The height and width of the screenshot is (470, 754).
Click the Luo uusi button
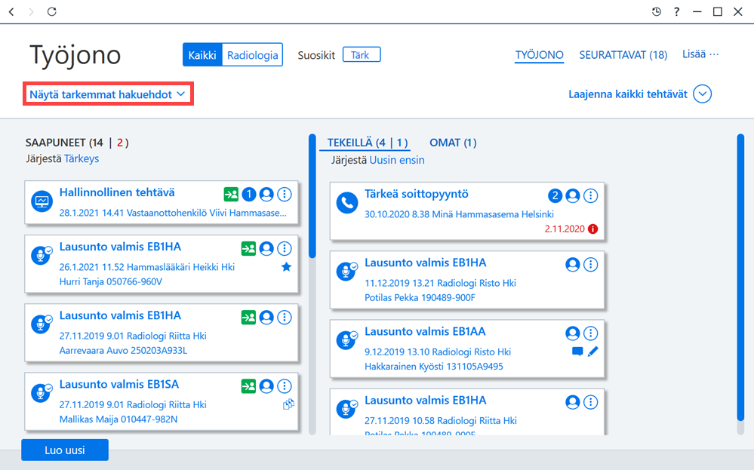(x=65, y=450)
